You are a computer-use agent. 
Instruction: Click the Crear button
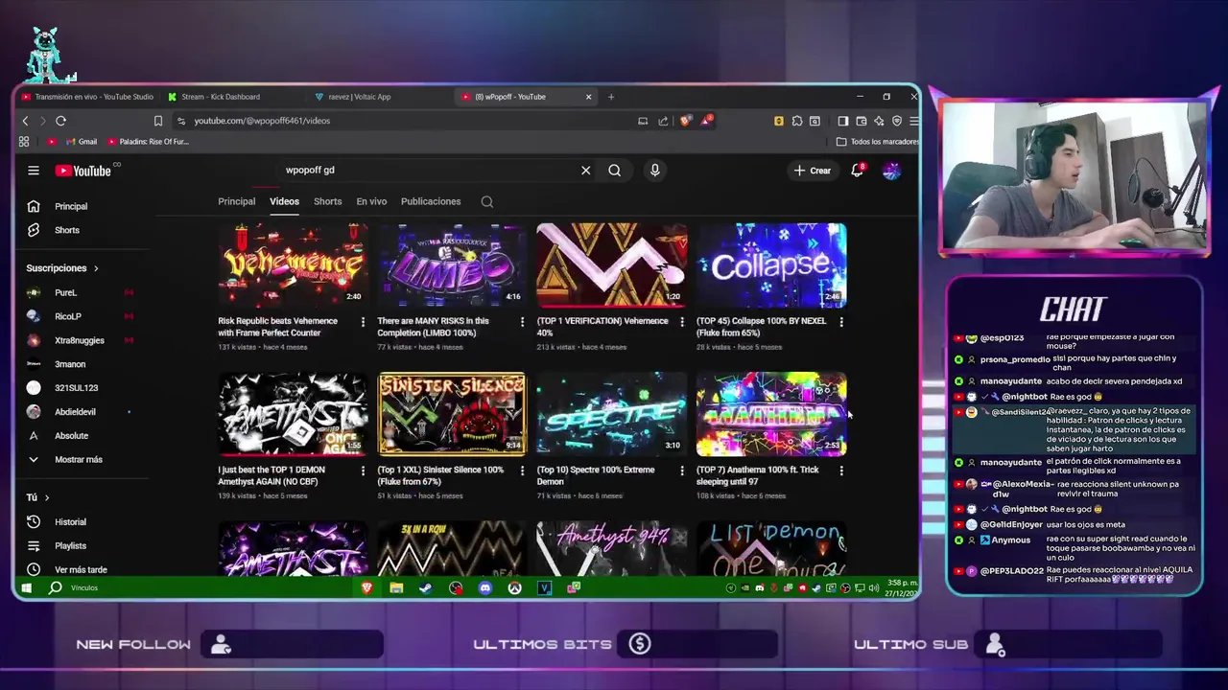click(x=813, y=171)
